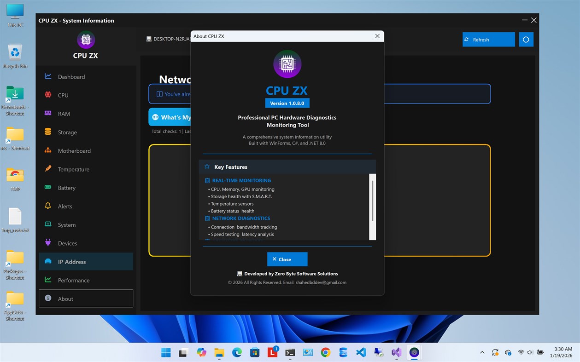Go to the Storage section

pyautogui.click(x=86, y=132)
